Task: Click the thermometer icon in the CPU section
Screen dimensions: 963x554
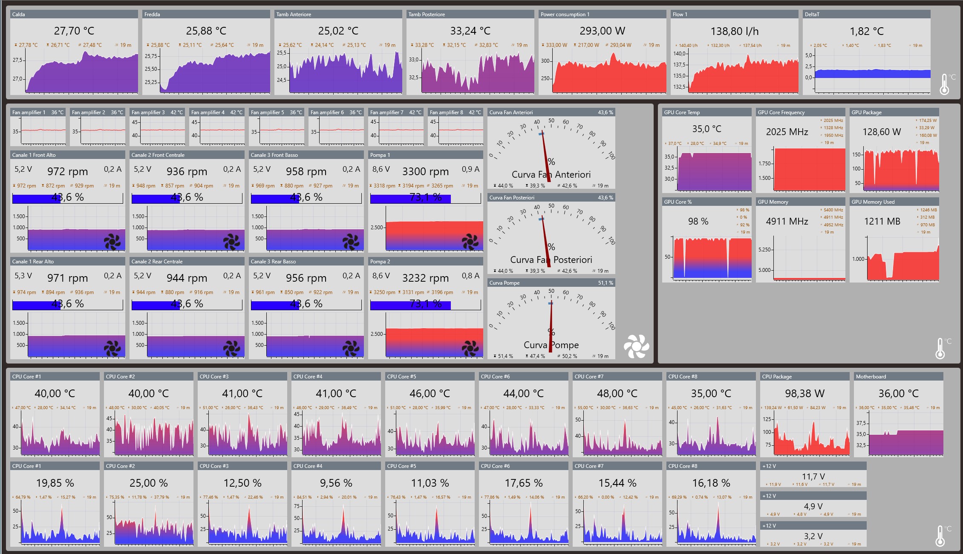Action: click(940, 536)
